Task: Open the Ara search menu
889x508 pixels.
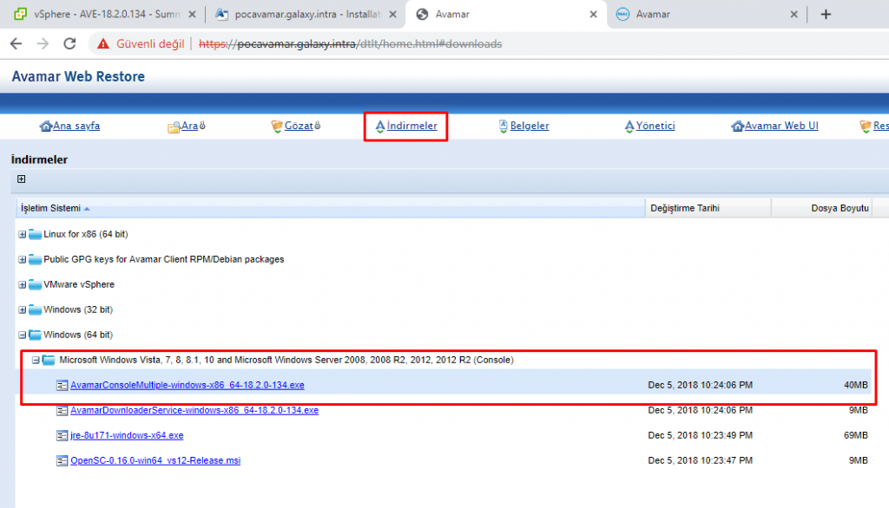Action: point(189,126)
